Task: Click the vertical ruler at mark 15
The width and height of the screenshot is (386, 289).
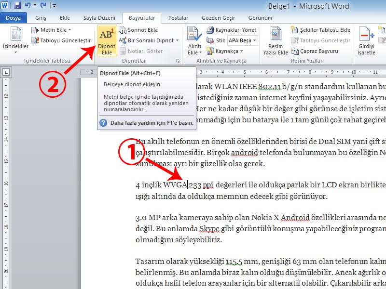Action: point(6,161)
